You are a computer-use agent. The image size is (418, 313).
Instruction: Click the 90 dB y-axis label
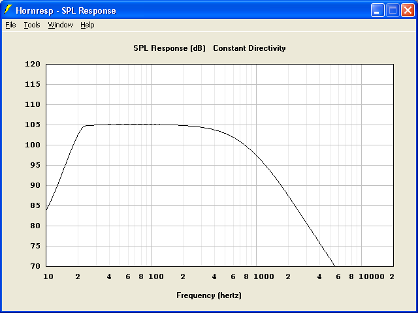pyautogui.click(x=35, y=185)
